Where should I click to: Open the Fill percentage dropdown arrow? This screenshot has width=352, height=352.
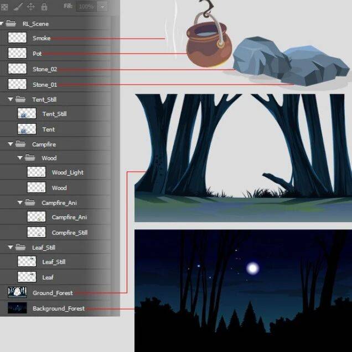[x=102, y=7]
